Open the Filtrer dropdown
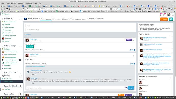176x99 pixels. [x=28, y=35]
